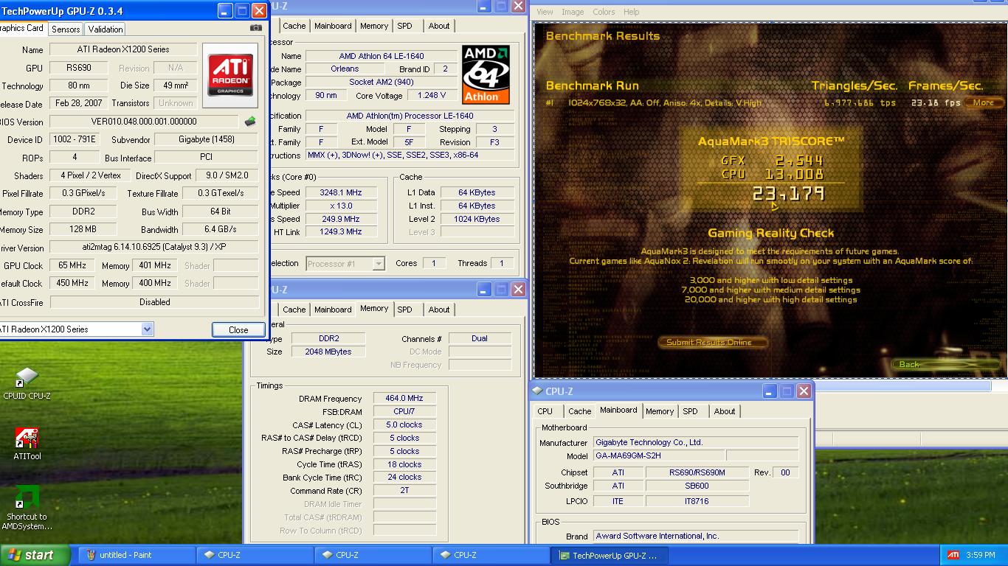The height and width of the screenshot is (566, 1008).
Task: Click the Core Speed value 3248.1 MHz
Action: 340,192
